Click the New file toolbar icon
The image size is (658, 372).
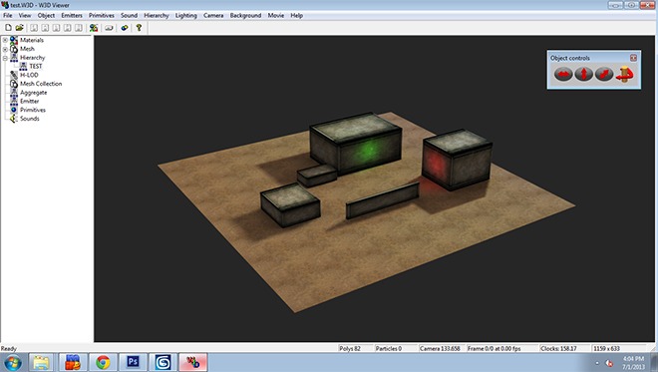click(x=8, y=28)
